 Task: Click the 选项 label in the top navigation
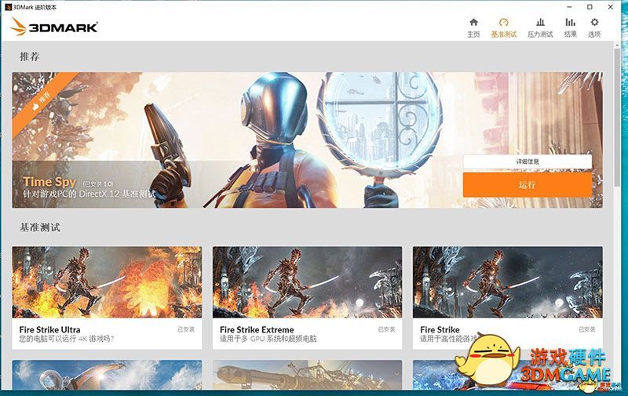point(594,35)
